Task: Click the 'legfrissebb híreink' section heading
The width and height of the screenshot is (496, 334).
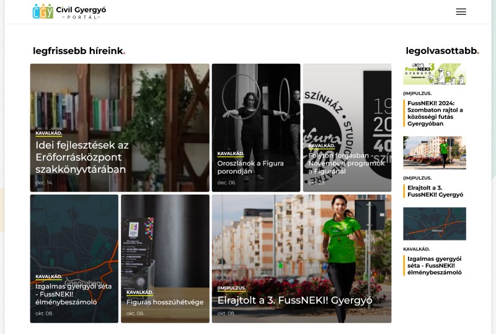Action: coord(78,51)
